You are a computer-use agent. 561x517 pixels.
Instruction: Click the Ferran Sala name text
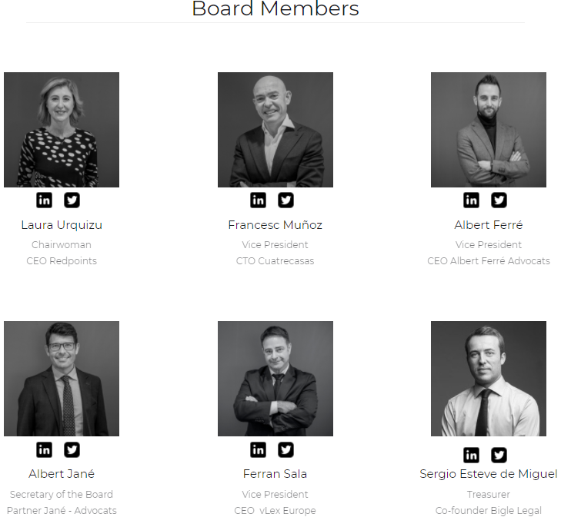tap(275, 474)
